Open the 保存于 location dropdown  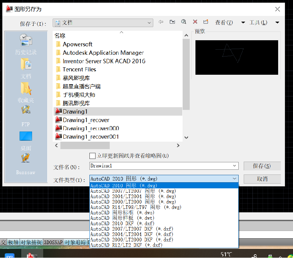103,23
